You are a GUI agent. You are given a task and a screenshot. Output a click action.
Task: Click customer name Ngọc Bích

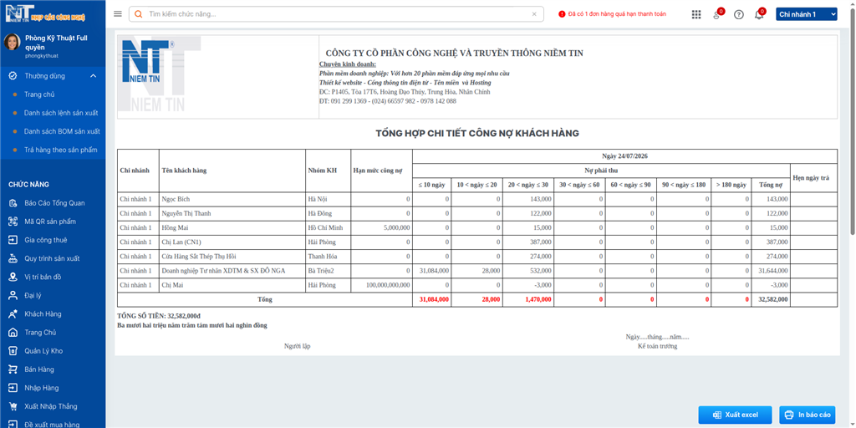[176, 199]
